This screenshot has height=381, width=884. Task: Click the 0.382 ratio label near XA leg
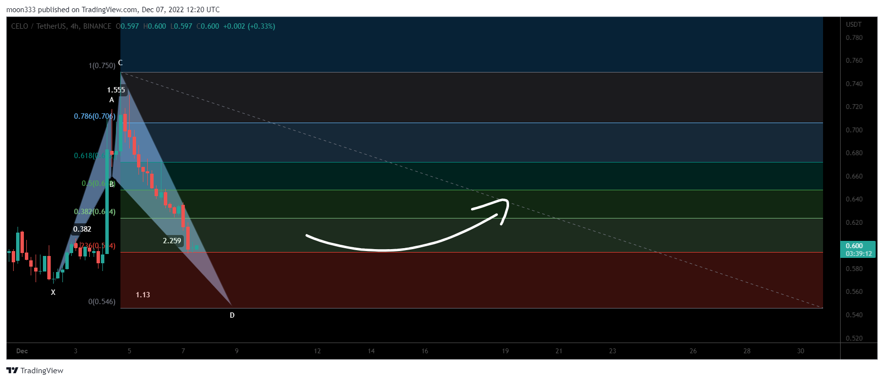82,229
